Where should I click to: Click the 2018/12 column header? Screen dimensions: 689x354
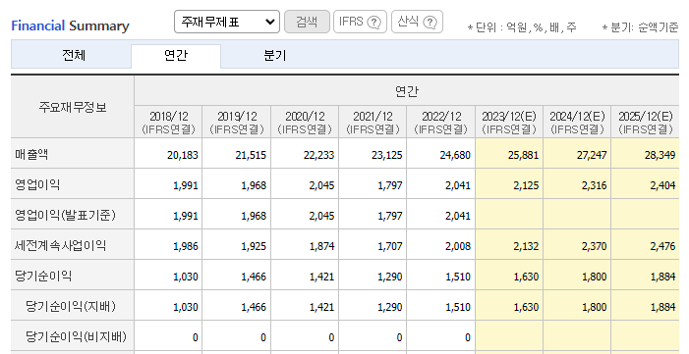(x=168, y=123)
